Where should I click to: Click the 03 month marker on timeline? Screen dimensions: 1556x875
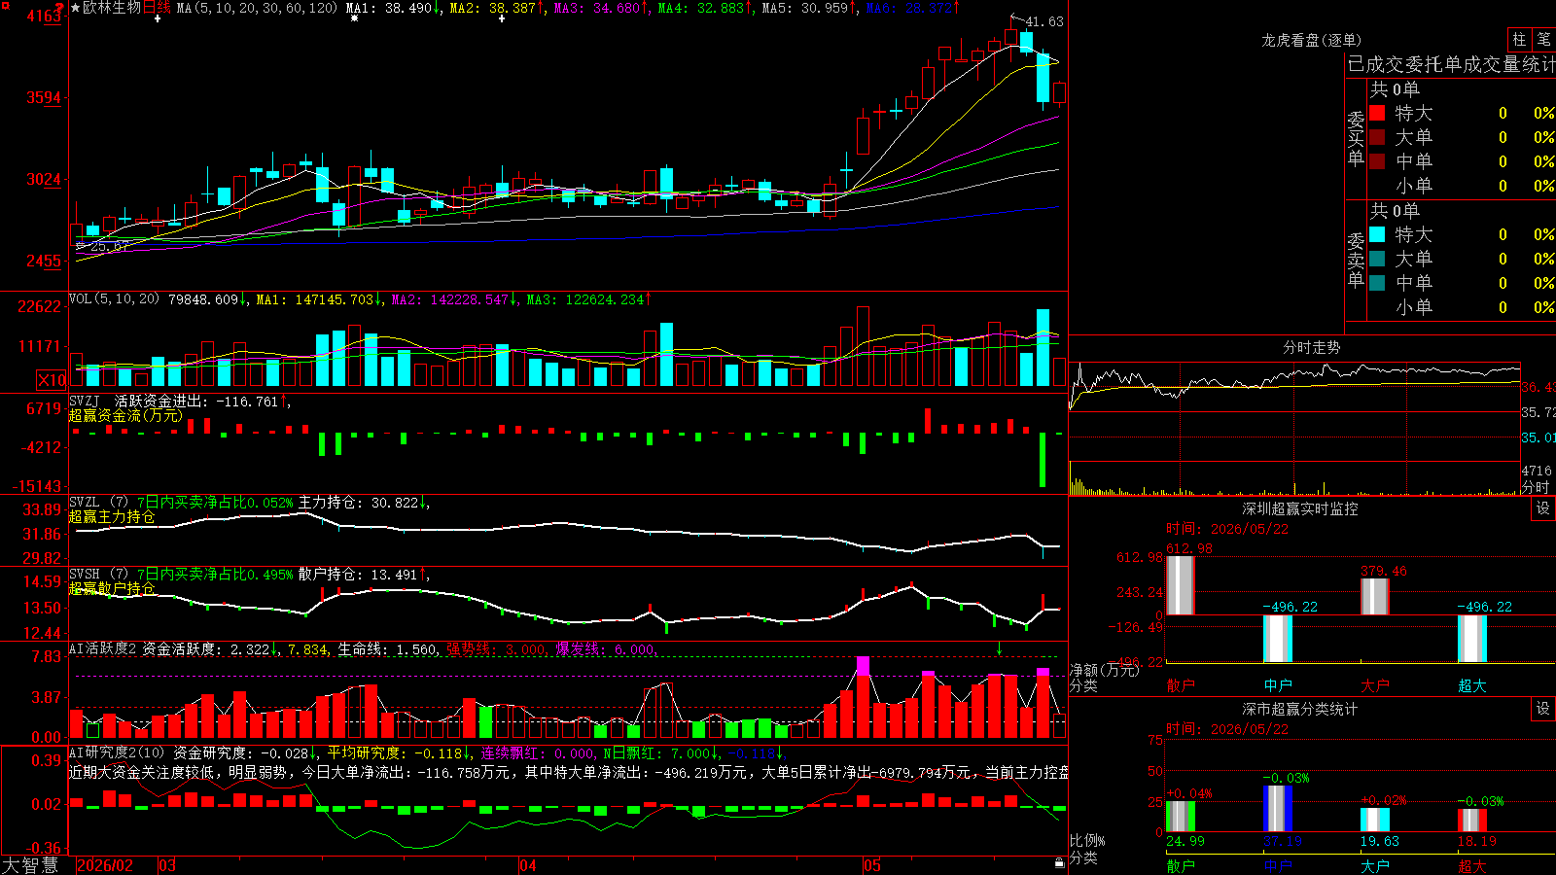pyautogui.click(x=167, y=865)
